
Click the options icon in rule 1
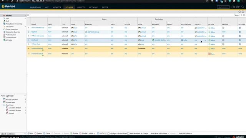(239, 28)
